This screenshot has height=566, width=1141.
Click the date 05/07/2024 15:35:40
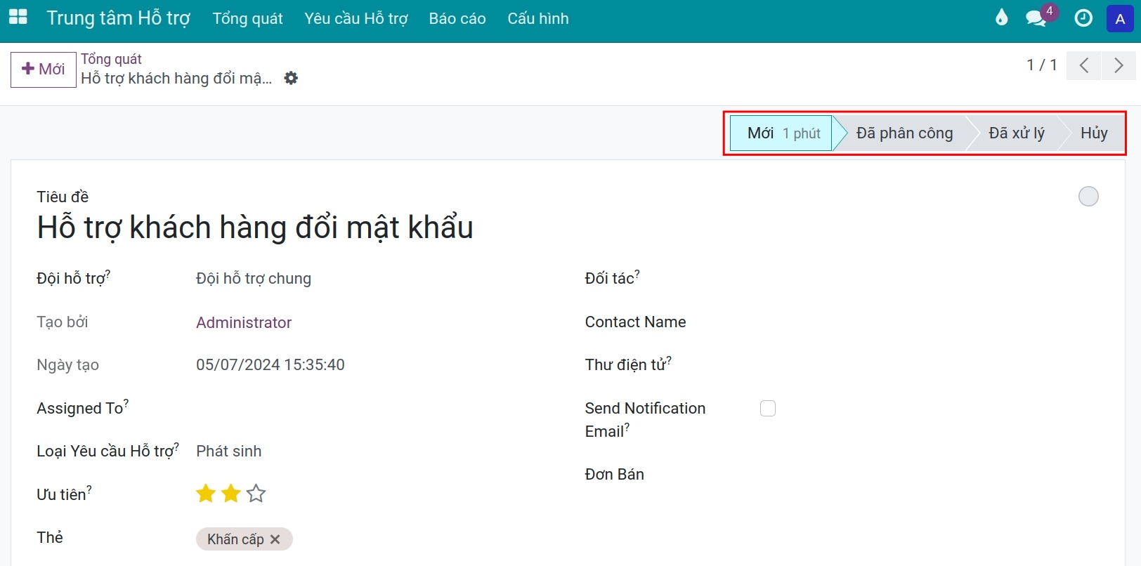270,365
